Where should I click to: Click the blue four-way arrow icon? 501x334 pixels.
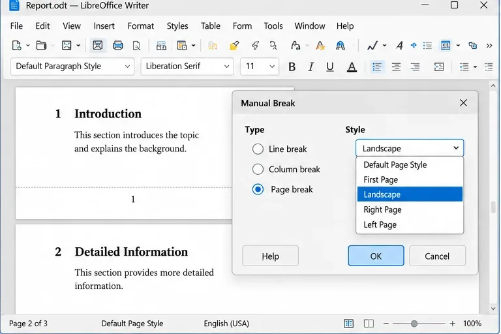[414, 46]
